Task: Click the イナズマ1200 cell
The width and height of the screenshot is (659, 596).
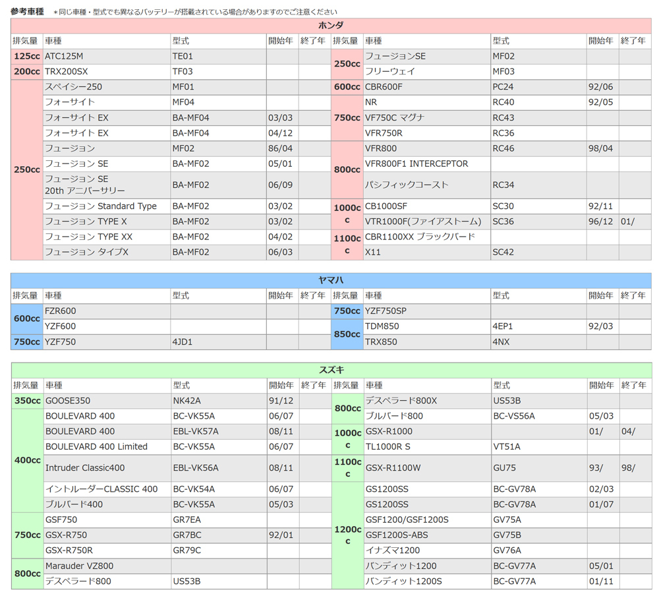Action: (x=428, y=551)
